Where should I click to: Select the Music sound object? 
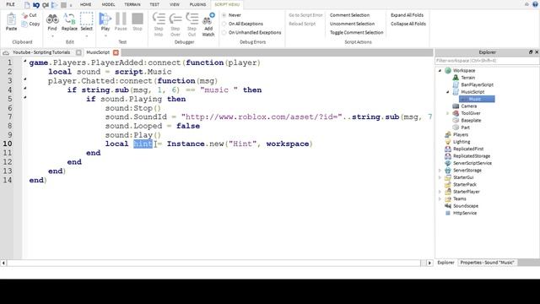pyautogui.click(x=477, y=99)
